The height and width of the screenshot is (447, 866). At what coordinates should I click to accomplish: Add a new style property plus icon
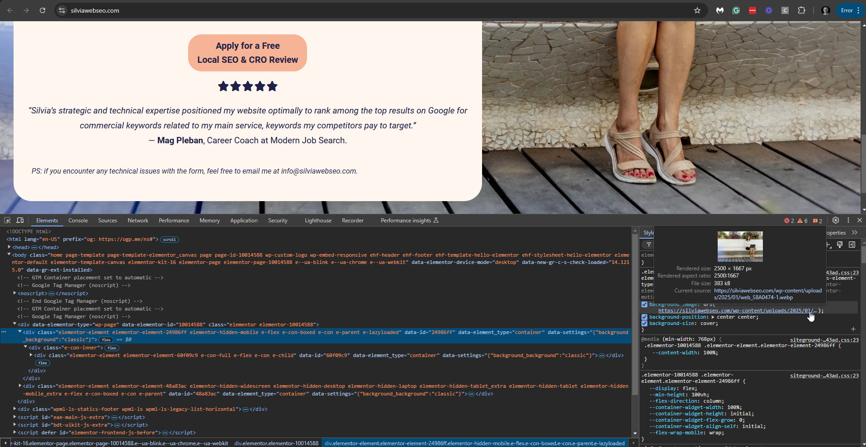pos(853,329)
